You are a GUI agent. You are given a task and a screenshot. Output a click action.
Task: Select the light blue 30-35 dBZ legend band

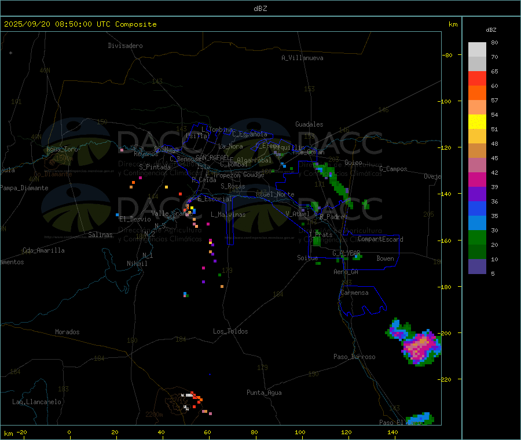477,223
